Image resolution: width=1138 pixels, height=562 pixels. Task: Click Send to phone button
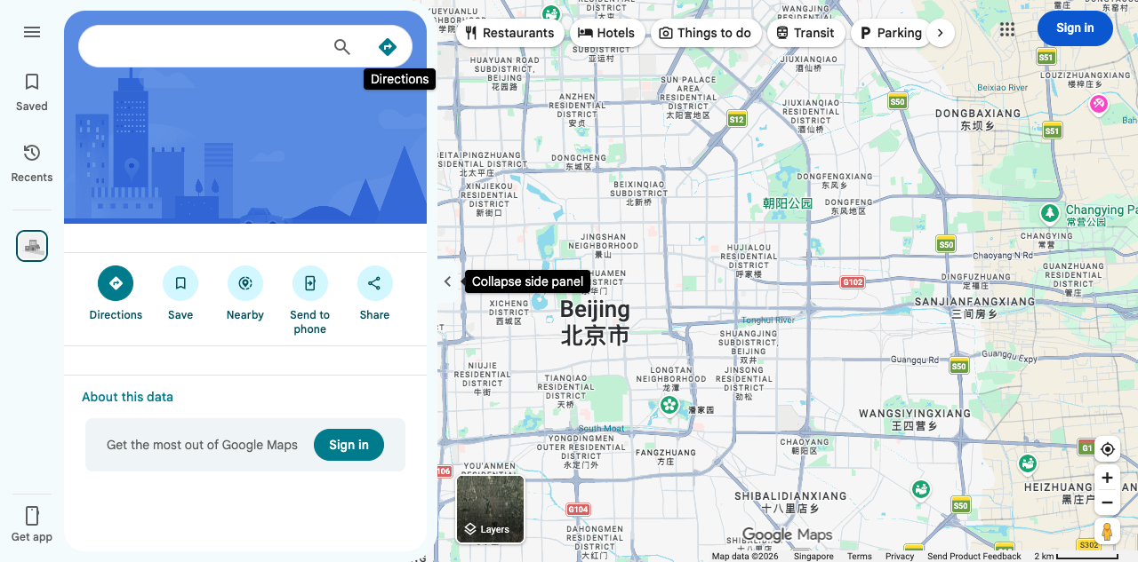point(310,283)
